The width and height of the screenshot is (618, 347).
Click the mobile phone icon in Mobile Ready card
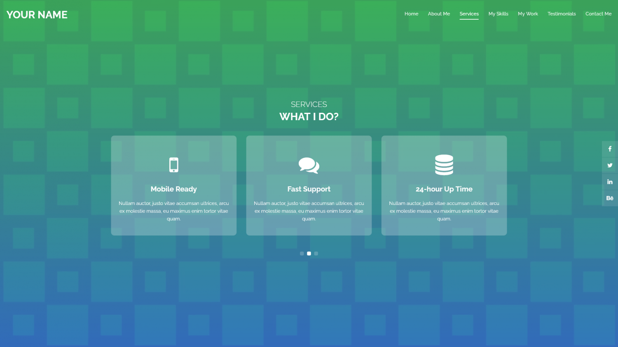(x=174, y=165)
